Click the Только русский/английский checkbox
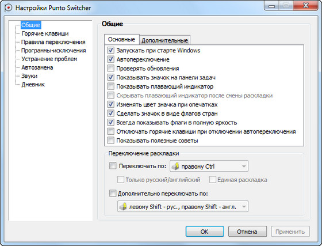This screenshot has height=246, width=322. pyautogui.click(x=121, y=180)
